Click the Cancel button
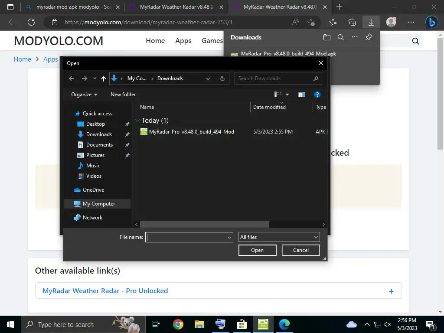Viewport: 444px width, 333px height. pyautogui.click(x=301, y=250)
